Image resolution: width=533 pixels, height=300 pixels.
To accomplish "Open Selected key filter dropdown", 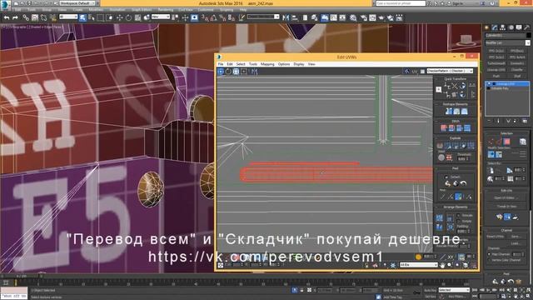I will click(x=454, y=290).
